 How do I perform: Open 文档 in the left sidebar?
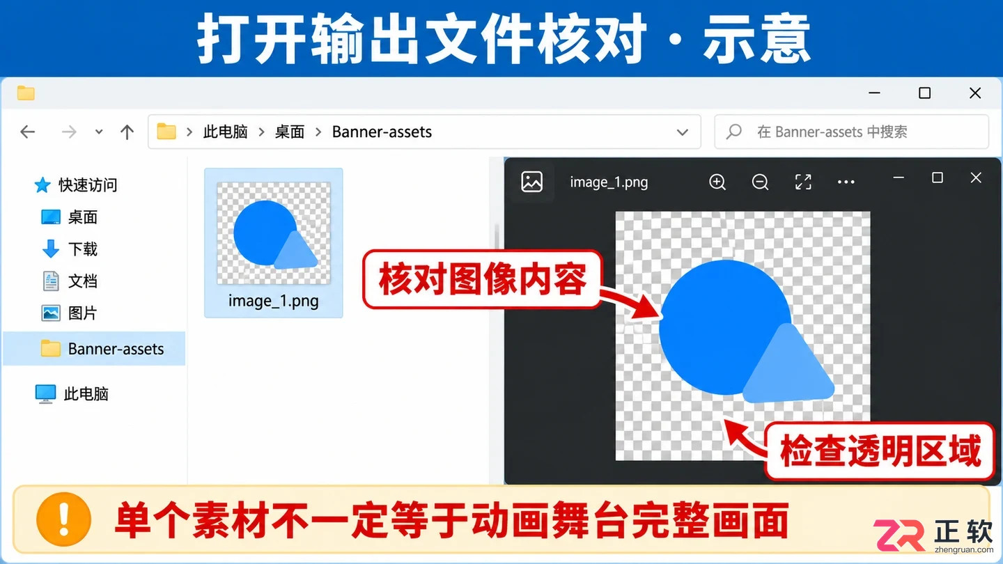(69, 281)
